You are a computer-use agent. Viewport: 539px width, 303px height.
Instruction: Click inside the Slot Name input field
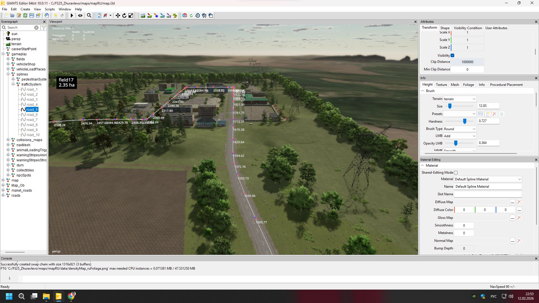(x=488, y=194)
